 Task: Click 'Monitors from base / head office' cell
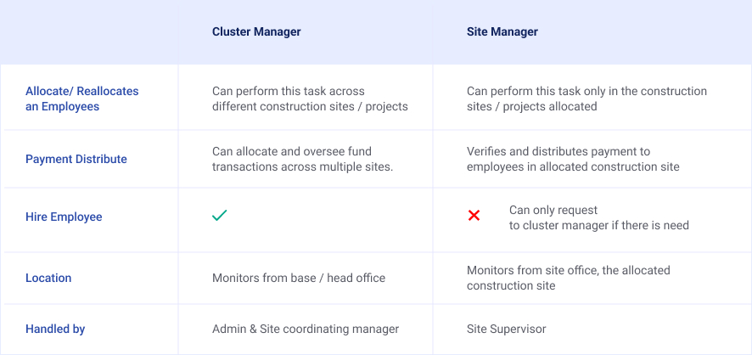click(x=299, y=278)
